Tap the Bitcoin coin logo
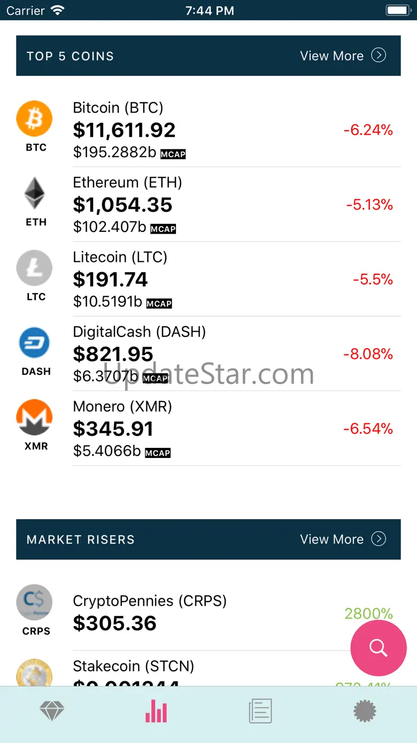 (x=34, y=119)
